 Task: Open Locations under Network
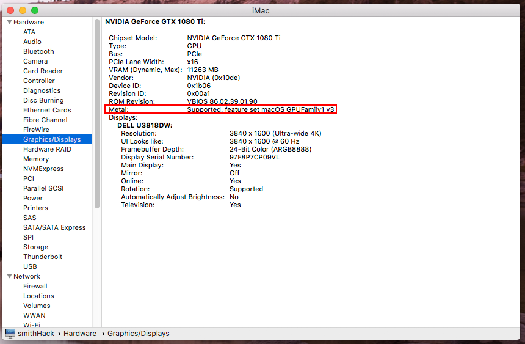38,296
